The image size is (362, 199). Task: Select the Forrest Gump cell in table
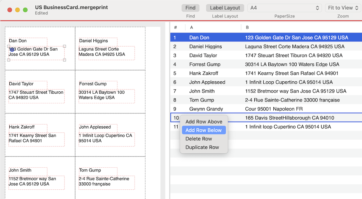coord(205,65)
